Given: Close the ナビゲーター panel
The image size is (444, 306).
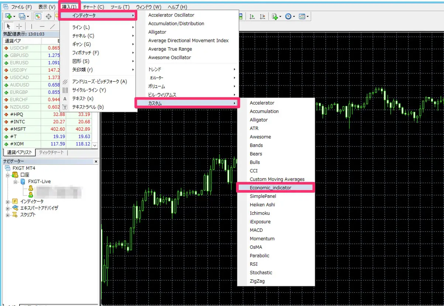Looking at the screenshot, I should point(96,161).
